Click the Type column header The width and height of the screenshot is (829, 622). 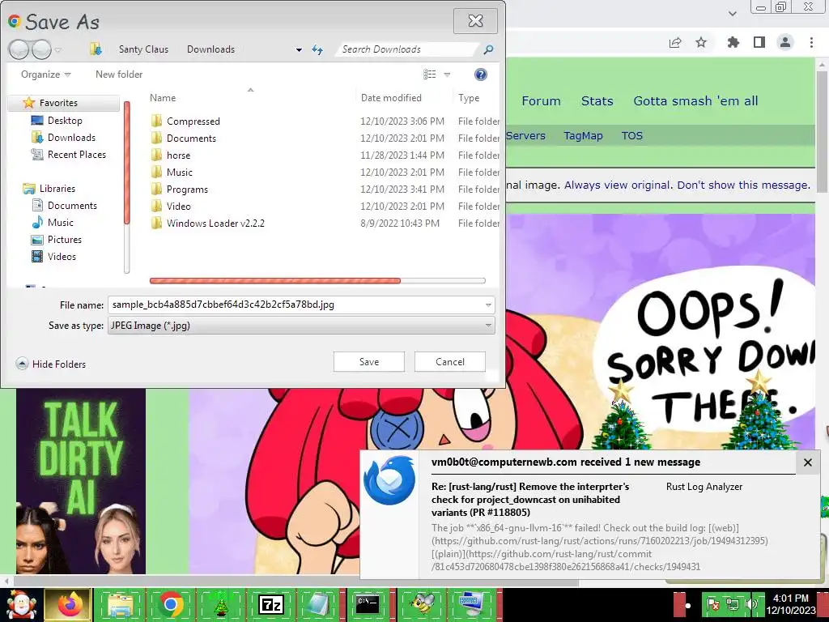pyautogui.click(x=476, y=98)
